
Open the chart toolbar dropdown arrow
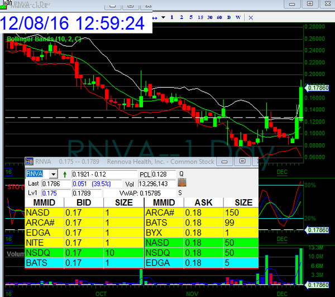pos(162,17)
